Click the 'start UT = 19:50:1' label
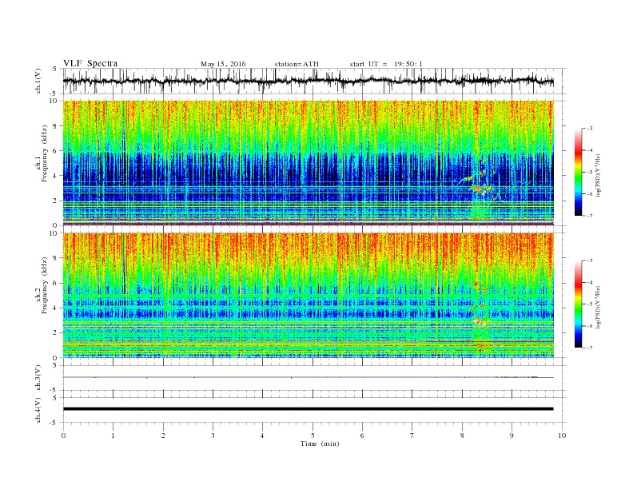 (386, 64)
